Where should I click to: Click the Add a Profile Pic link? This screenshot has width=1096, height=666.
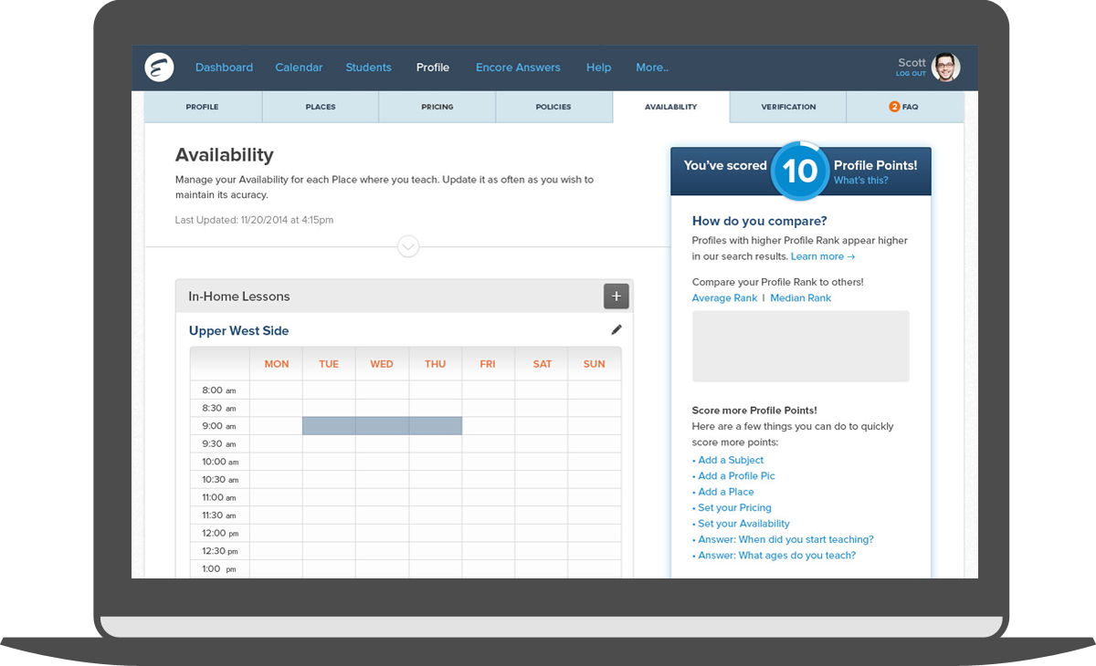point(736,476)
